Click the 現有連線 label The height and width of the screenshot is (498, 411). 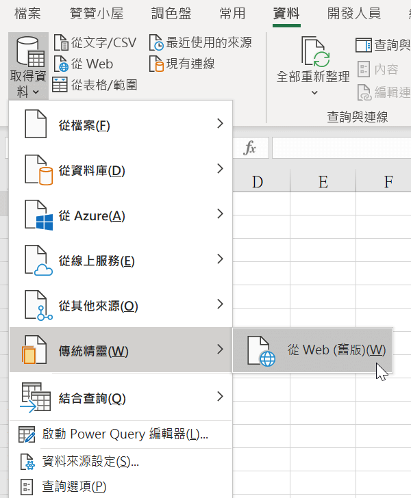click(190, 64)
